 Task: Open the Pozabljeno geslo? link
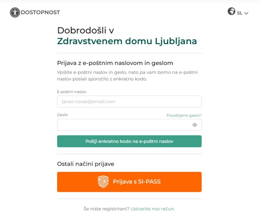[x=184, y=115]
